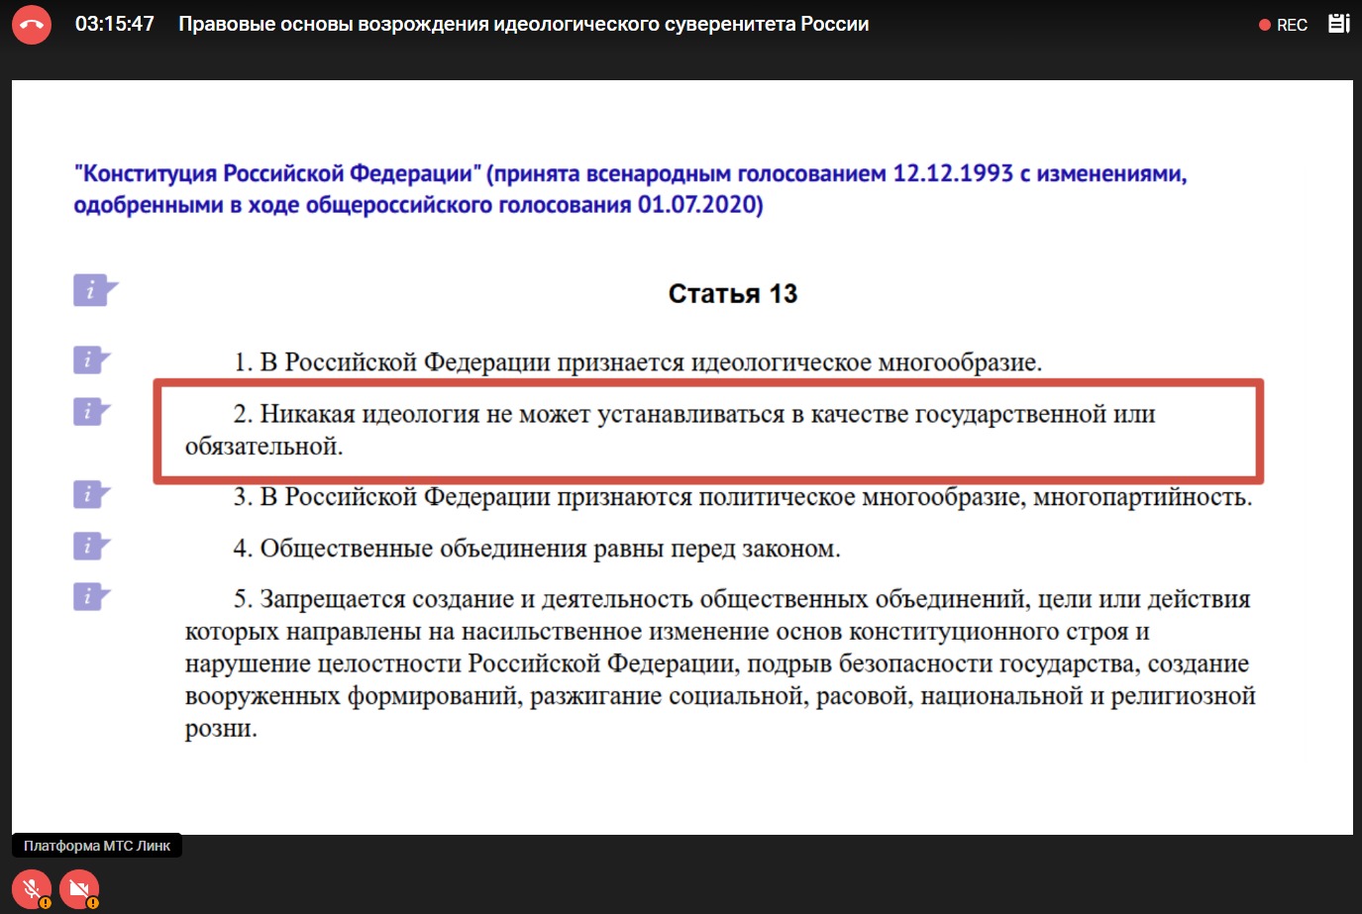Click info icon next to highlighted paragraph 2
1362x914 pixels.
tap(91, 411)
